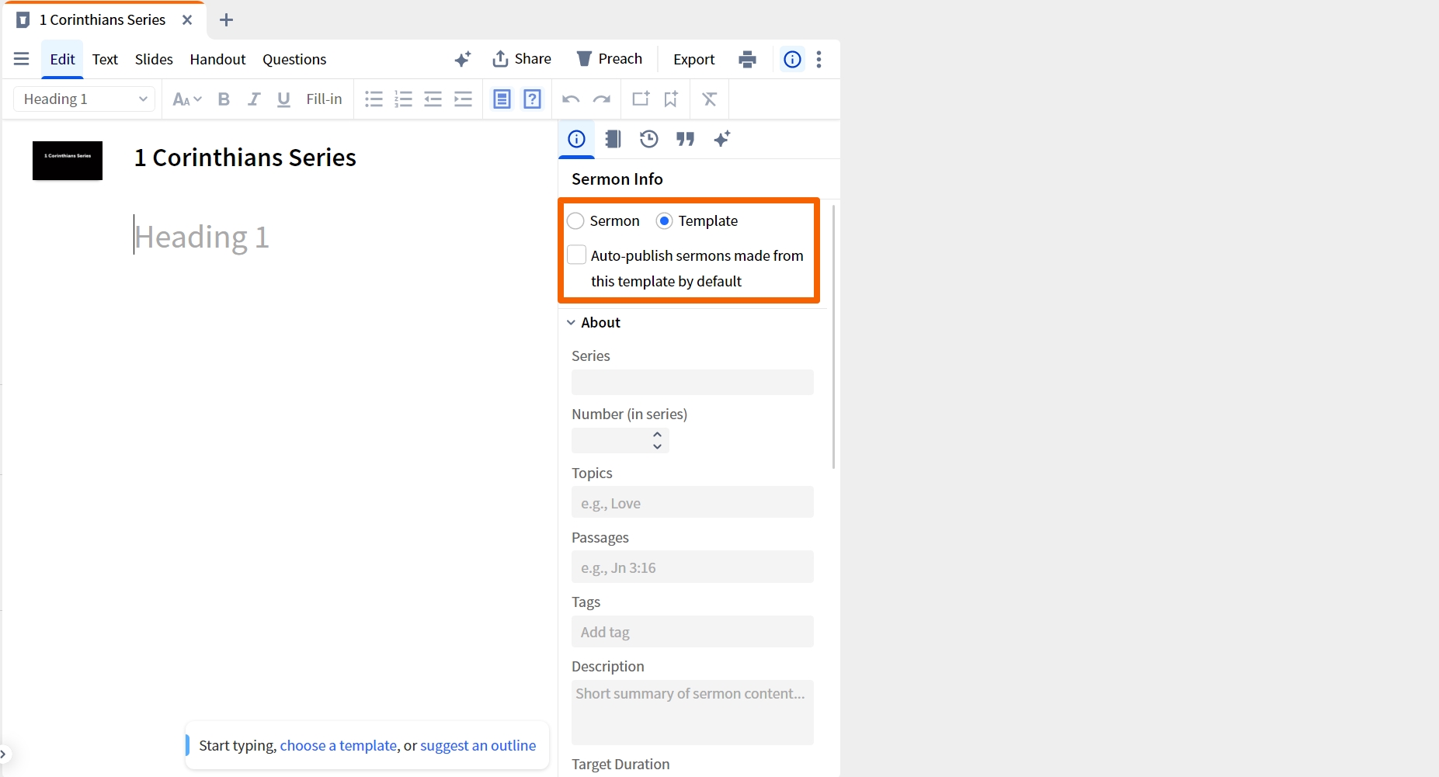
Task: Switch to the Slides tab
Action: (x=154, y=59)
